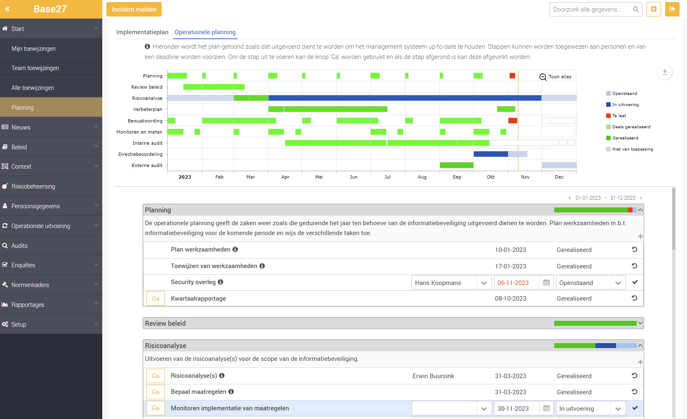Viewport: 687px width, 419px height.
Task: Click Ga button for Kwartaalrapportage
Action: point(155,299)
